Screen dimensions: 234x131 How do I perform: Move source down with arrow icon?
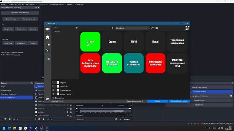[51, 119]
